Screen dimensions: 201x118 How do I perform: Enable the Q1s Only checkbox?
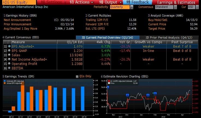coord(77,77)
